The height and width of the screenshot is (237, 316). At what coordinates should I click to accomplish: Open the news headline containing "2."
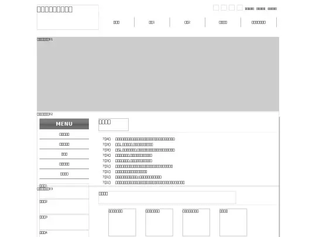[x=145, y=150]
